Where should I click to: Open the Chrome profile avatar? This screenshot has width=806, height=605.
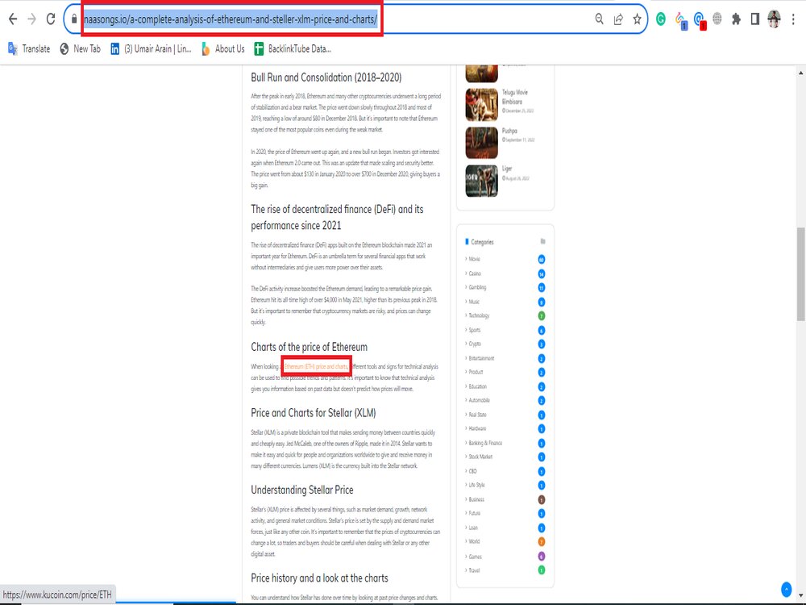[774, 19]
